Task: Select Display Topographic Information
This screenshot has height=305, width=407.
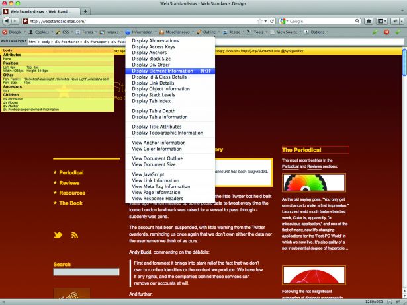Action: [x=170, y=133]
